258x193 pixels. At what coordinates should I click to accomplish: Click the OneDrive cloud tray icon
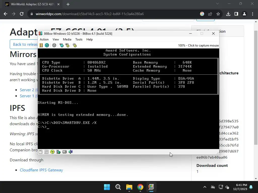213,187
